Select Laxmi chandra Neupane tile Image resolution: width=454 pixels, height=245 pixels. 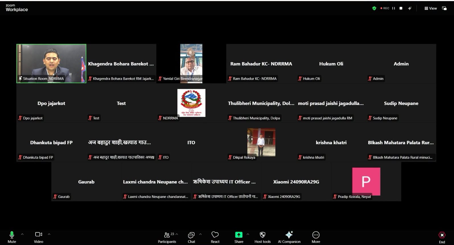click(156, 182)
